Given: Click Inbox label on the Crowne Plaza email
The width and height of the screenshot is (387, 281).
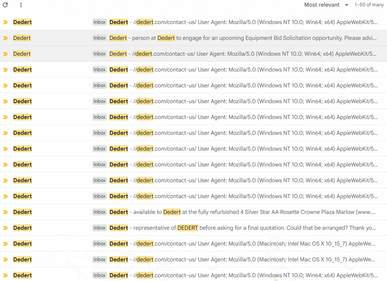Looking at the screenshot, I should [x=100, y=212].
